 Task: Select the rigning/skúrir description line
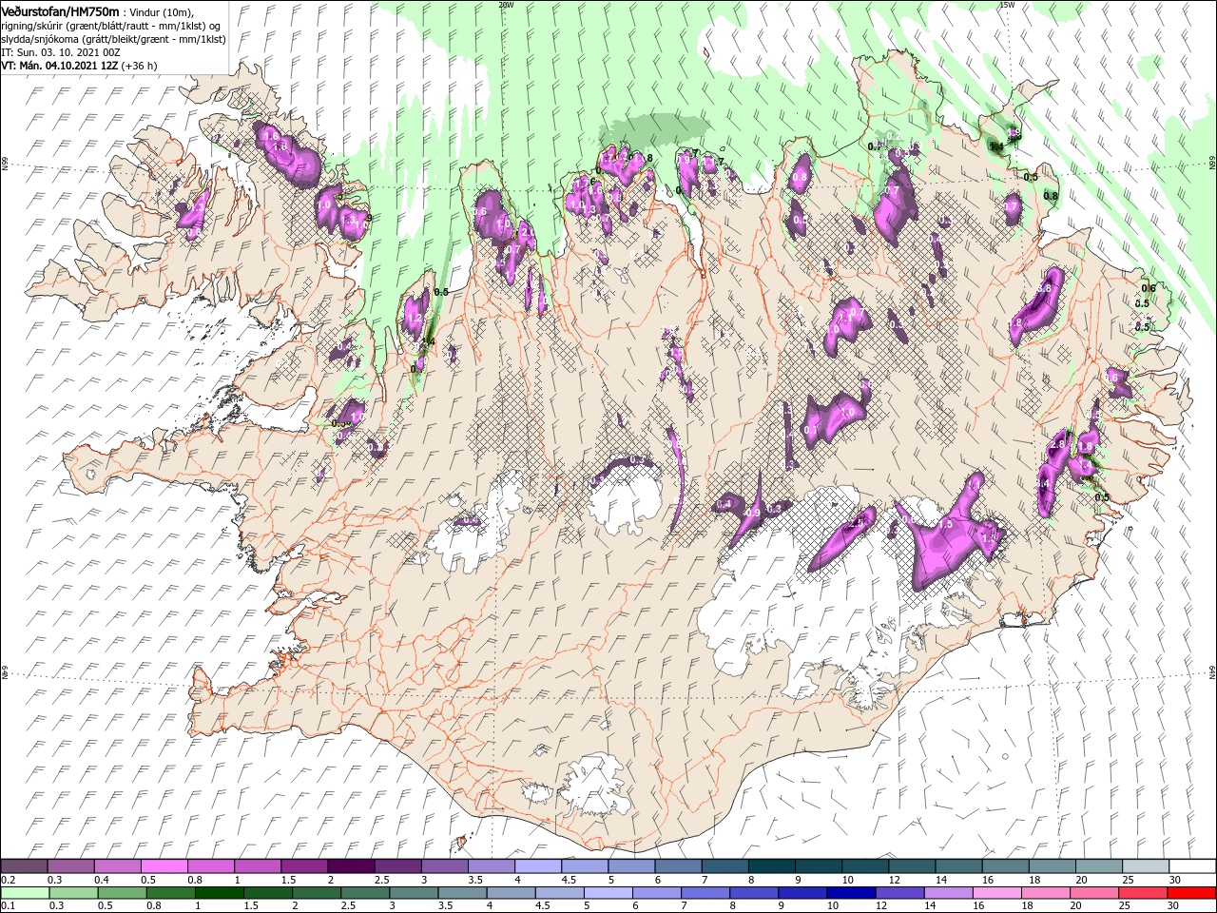click(109, 25)
